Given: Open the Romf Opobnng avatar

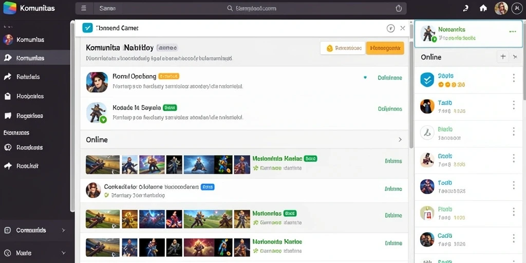Looking at the screenshot, I should tap(97, 82).
